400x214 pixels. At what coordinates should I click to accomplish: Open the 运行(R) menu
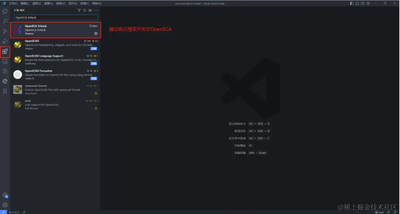coord(73,3)
